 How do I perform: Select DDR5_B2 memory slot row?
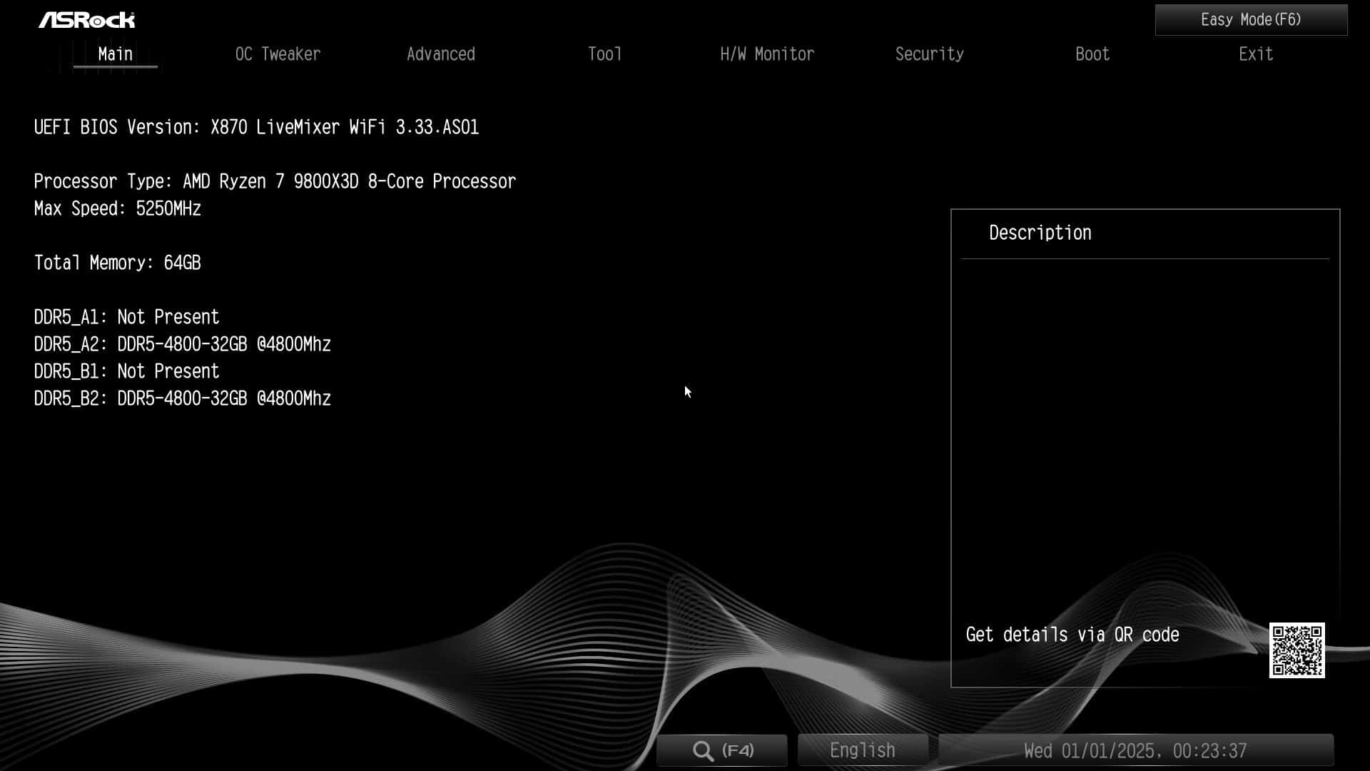point(182,399)
